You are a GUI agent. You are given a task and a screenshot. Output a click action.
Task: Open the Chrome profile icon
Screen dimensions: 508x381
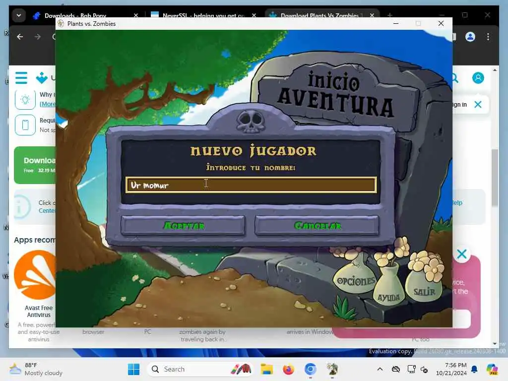pyautogui.click(x=470, y=37)
